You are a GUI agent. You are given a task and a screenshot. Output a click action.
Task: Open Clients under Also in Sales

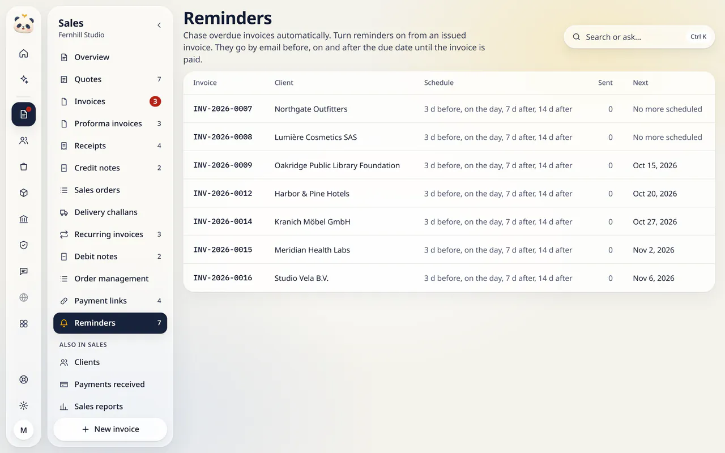110,362
